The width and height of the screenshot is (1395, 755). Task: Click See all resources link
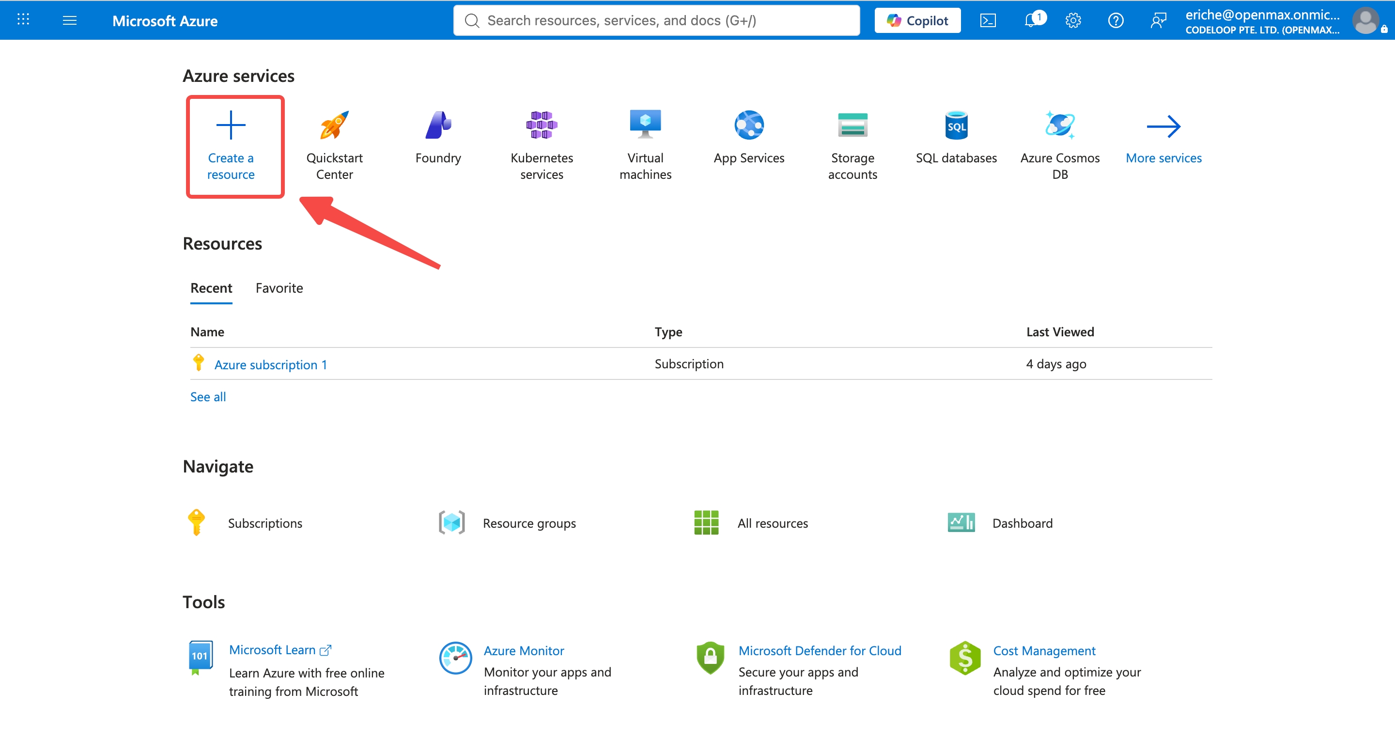coord(208,397)
